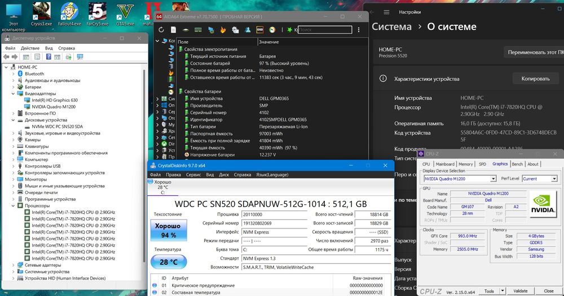This screenshot has width=564, height=296.
Task: Click the round gauge icon in AIDA64 toolbar
Action: (272, 30)
